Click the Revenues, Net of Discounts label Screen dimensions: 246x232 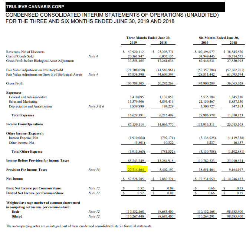(x=25, y=52)
